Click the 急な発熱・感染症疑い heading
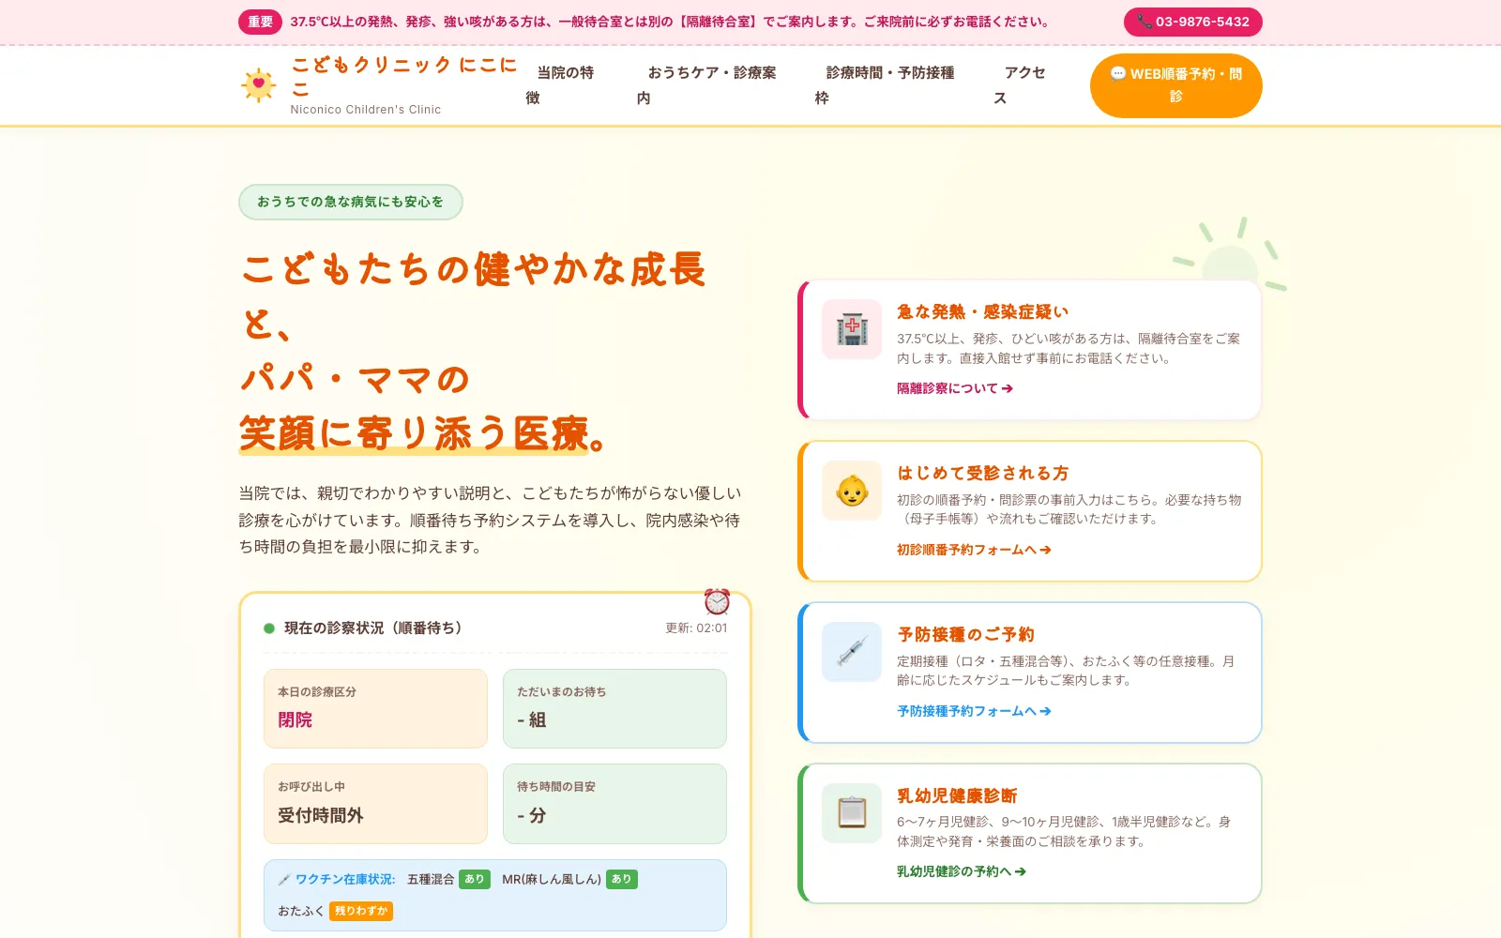This screenshot has height=938, width=1501. [x=982, y=312]
